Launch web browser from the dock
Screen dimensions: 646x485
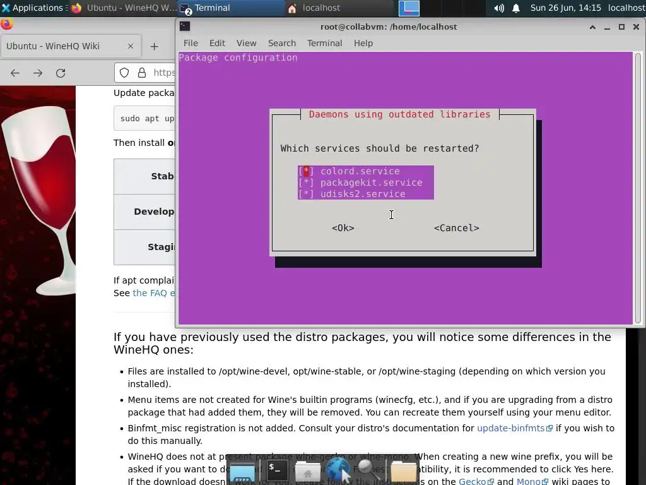click(x=339, y=471)
